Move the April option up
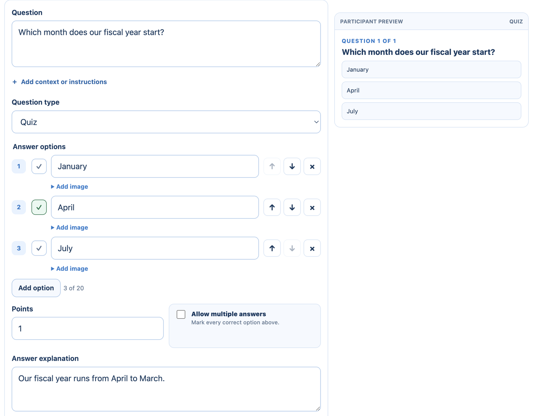The height and width of the screenshot is (416, 533). tap(272, 207)
